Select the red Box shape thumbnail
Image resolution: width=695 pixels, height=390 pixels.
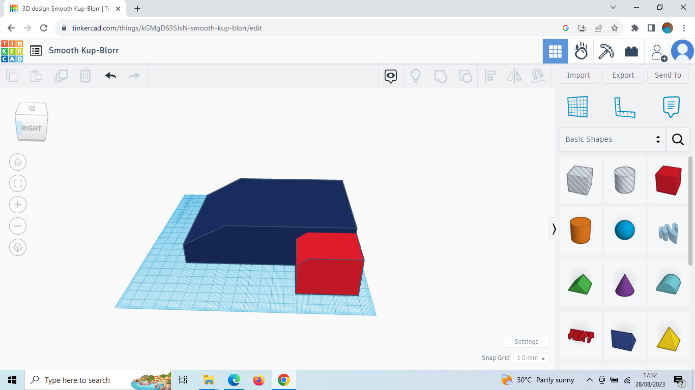click(x=668, y=180)
